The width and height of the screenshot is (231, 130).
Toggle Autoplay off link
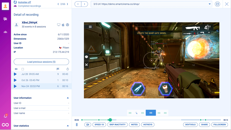click(24, 2)
